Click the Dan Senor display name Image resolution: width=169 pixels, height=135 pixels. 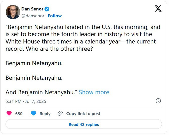[x=32, y=9]
